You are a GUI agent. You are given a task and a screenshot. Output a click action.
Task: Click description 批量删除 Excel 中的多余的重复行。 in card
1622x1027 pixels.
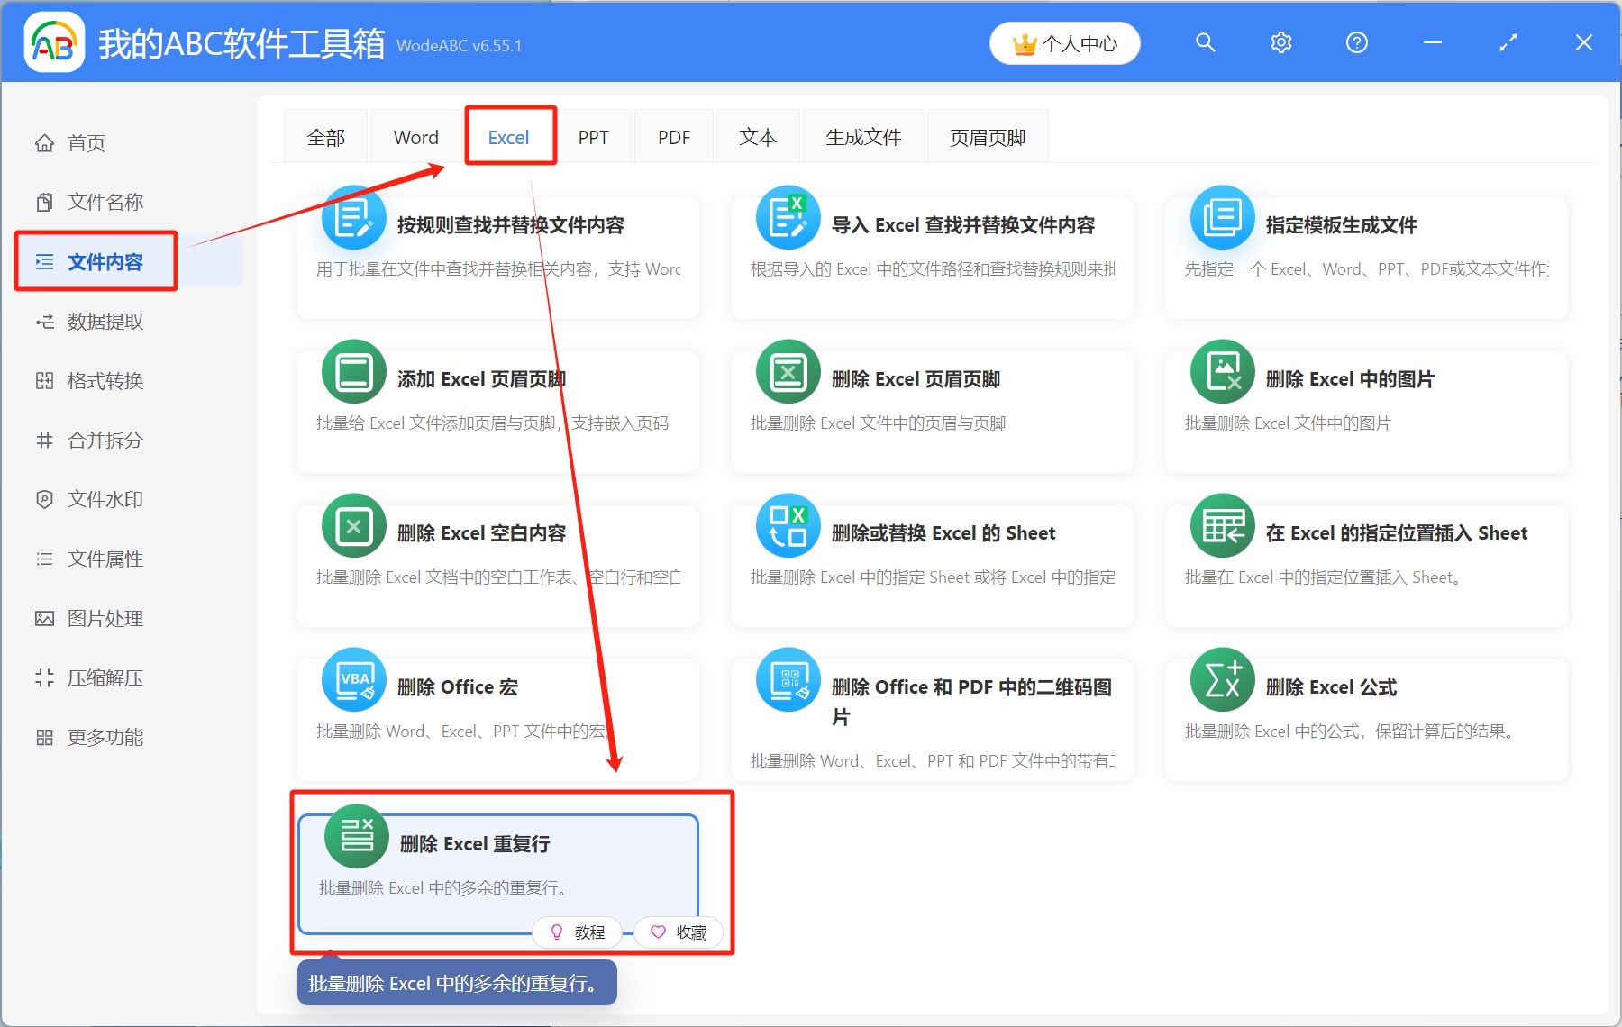(x=442, y=888)
